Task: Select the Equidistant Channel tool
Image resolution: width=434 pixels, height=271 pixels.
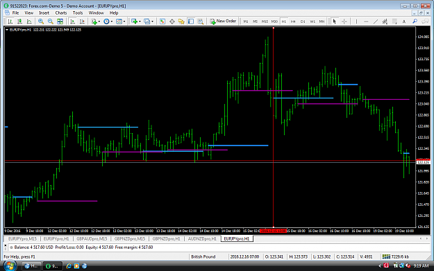Action: point(385,21)
